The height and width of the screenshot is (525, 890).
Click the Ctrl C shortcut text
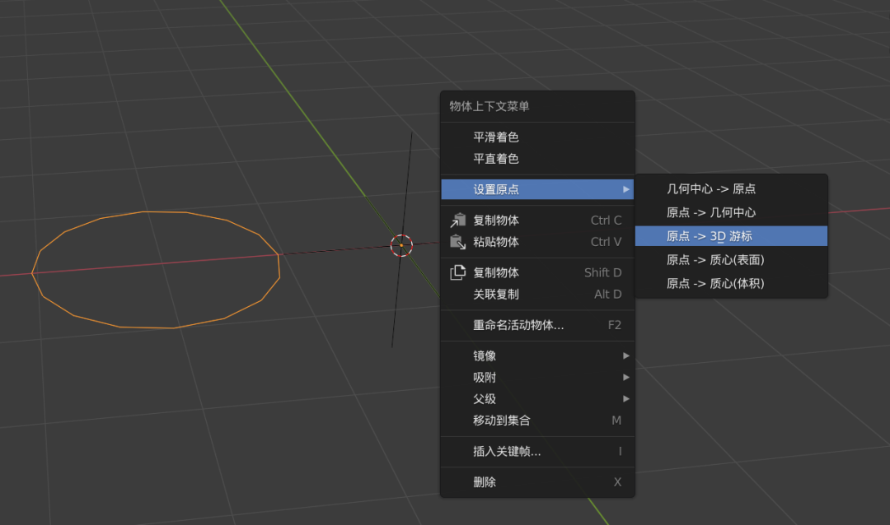pos(606,220)
